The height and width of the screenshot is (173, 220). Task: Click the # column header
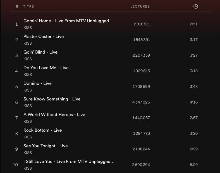click(17, 6)
